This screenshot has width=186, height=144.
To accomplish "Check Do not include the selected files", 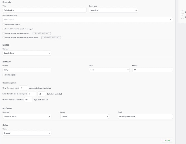I will (x=4, y=33).
